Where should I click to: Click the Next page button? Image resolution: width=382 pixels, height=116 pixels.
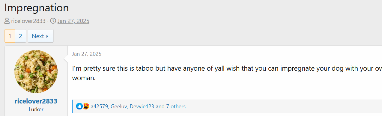click(x=41, y=36)
